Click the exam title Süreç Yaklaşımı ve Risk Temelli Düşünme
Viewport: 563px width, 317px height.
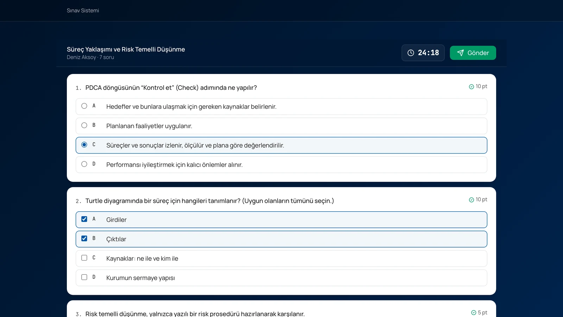click(126, 49)
